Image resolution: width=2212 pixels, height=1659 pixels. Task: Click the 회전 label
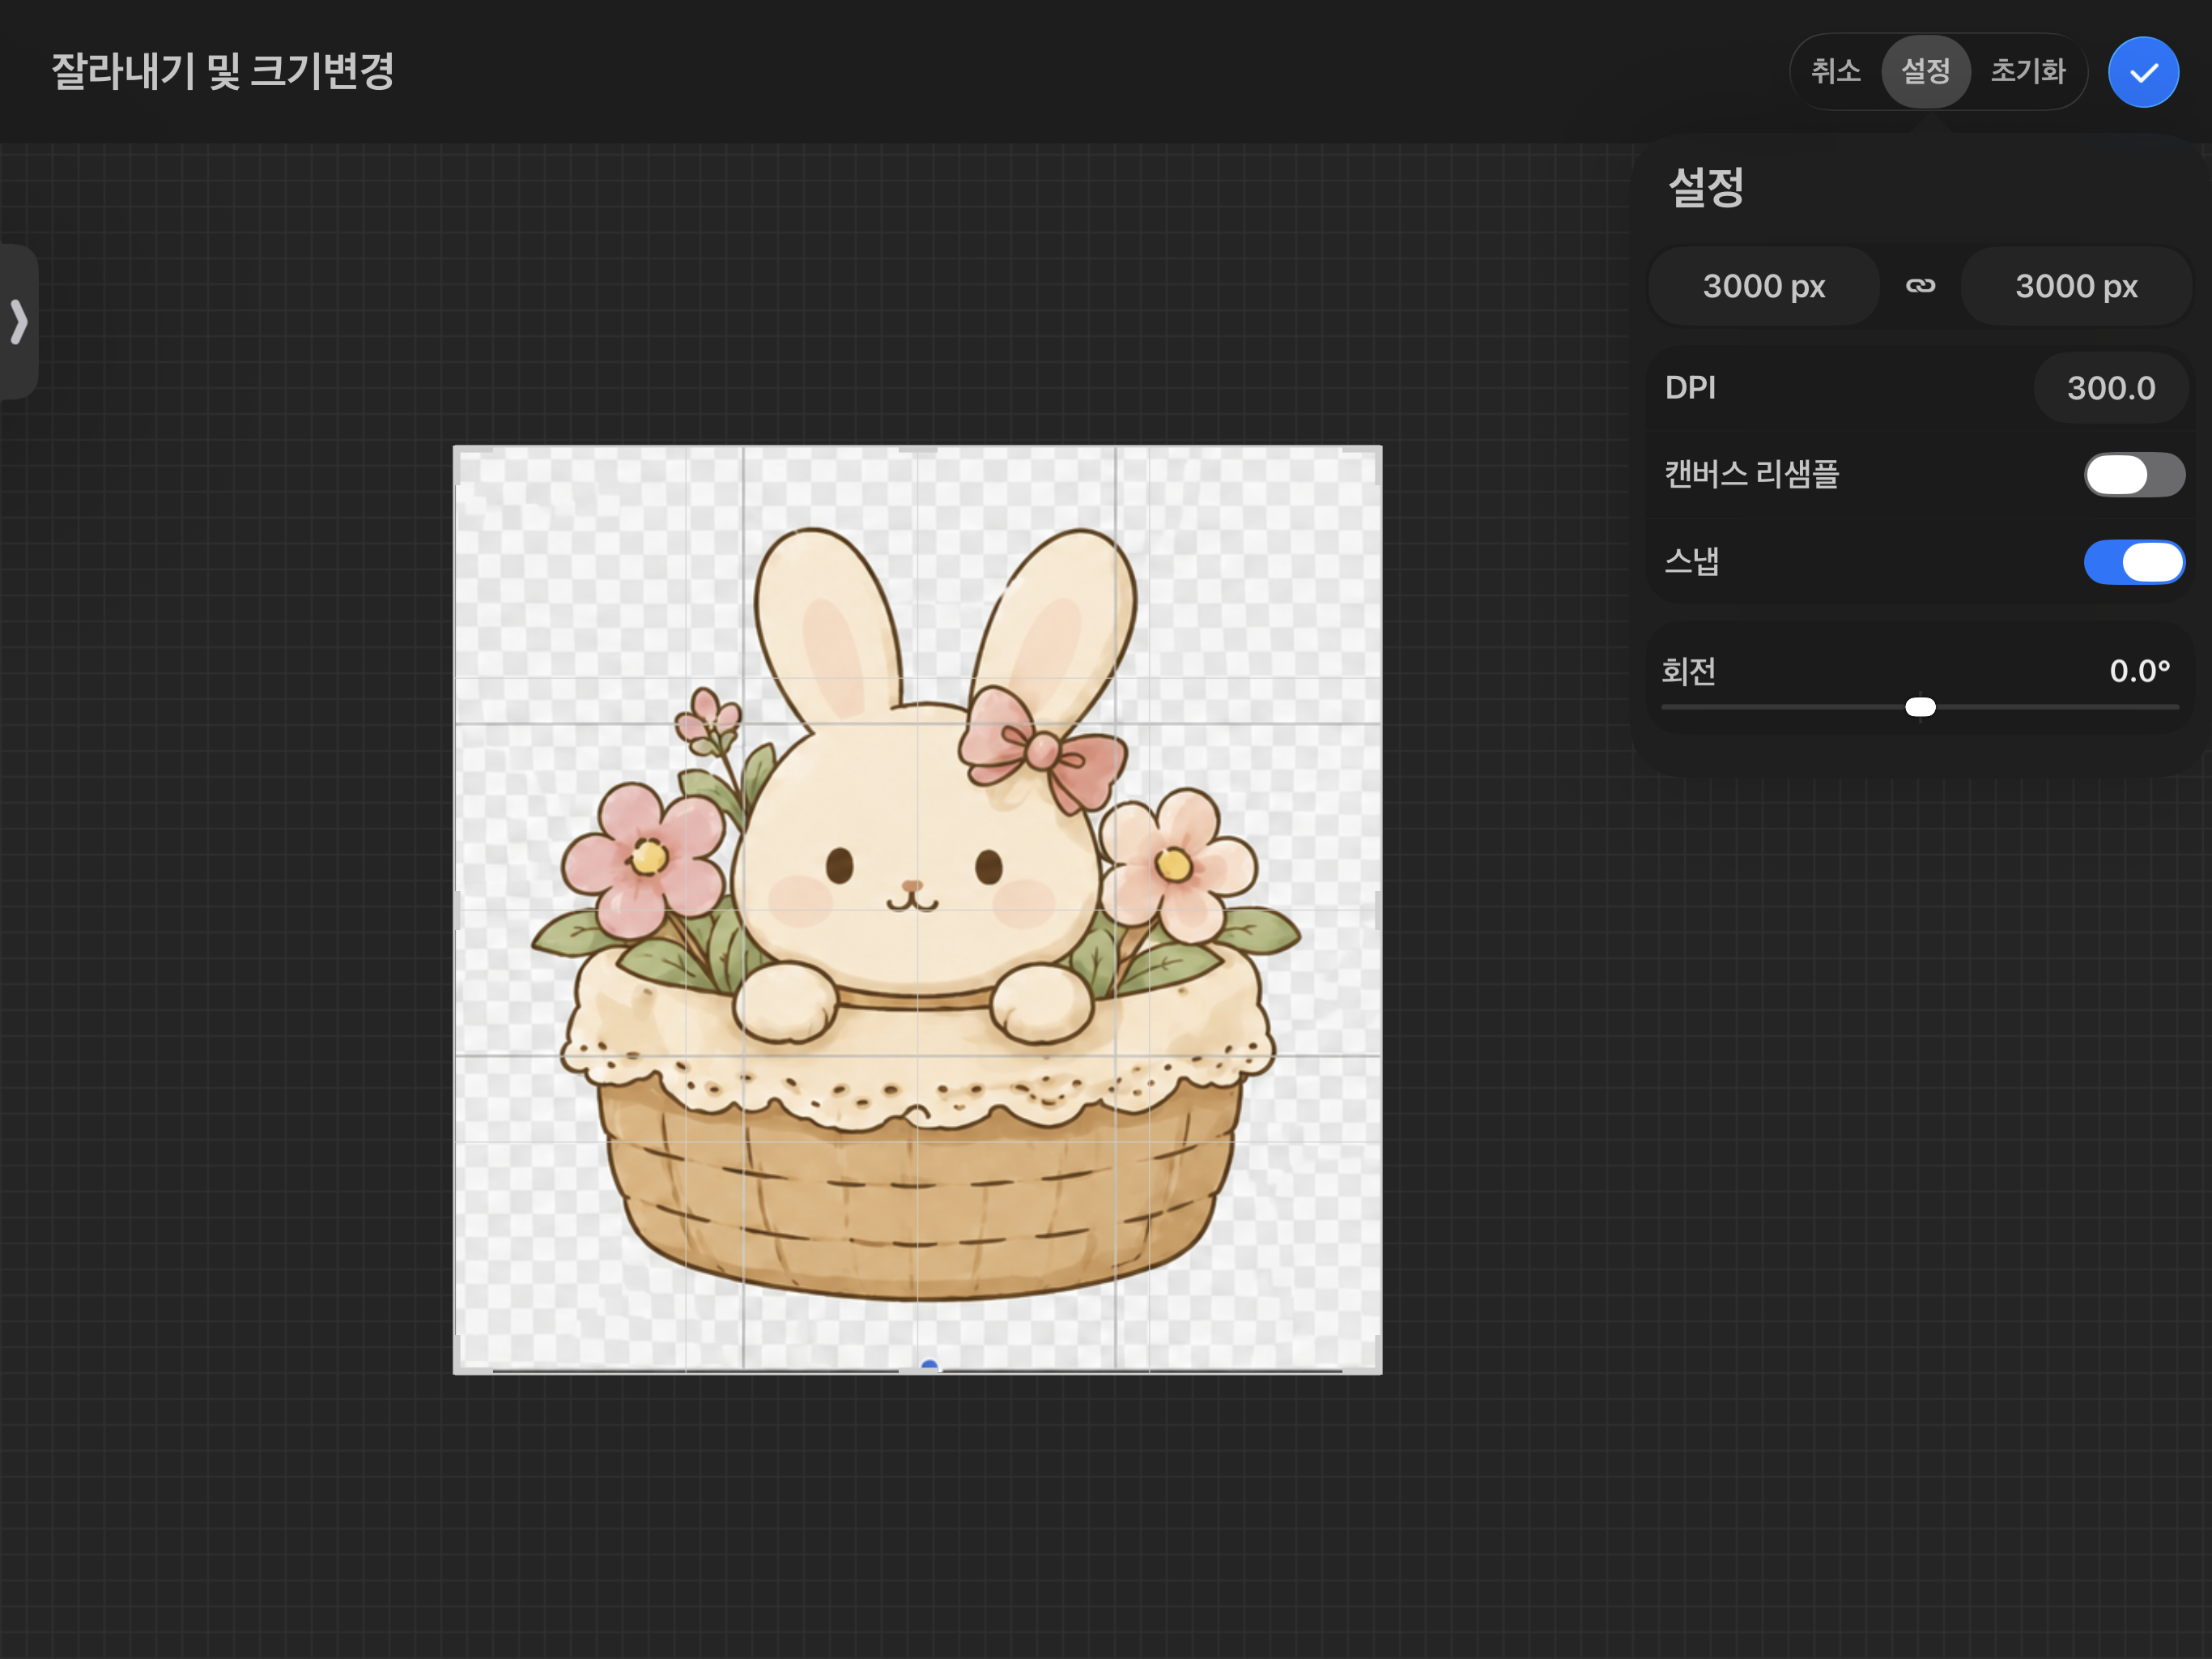1689,671
